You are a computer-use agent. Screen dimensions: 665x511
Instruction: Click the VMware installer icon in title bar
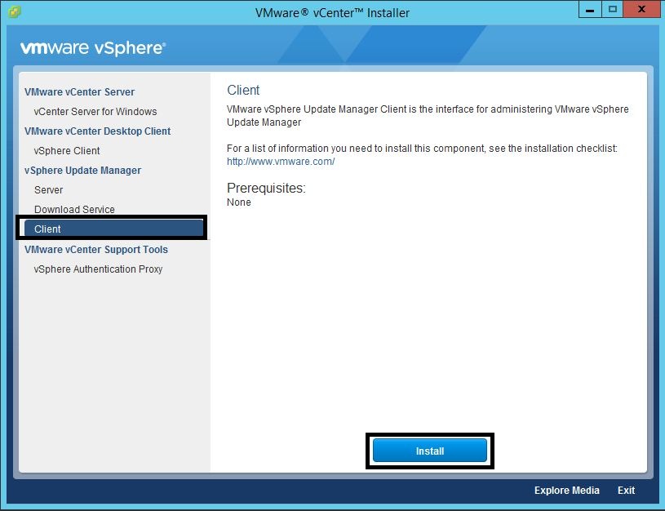pos(14,12)
